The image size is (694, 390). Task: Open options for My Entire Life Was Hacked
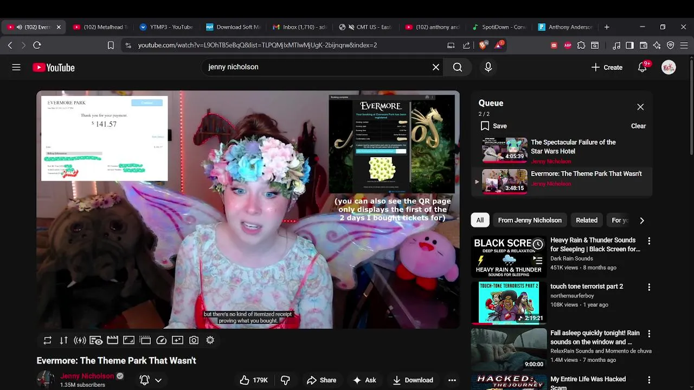click(649, 380)
